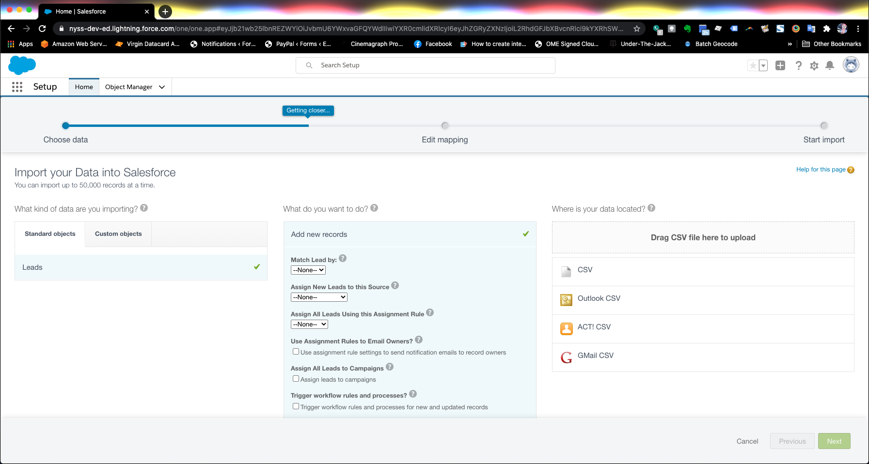Click the help icon next to Assign New Leads to this Source

click(x=395, y=285)
